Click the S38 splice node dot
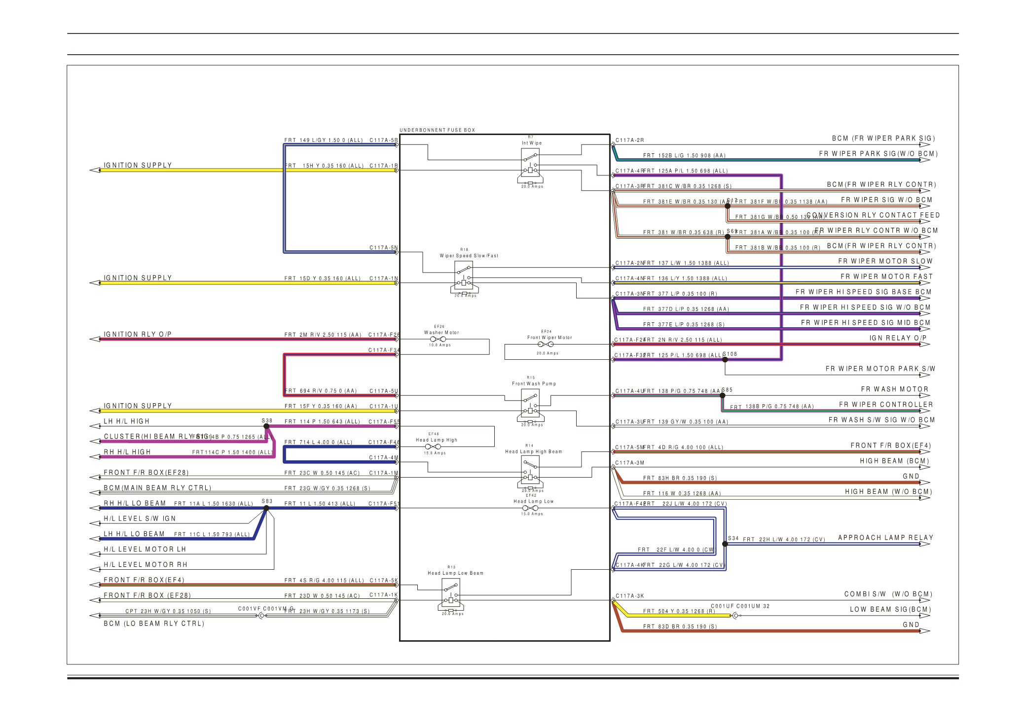The width and height of the screenshot is (1026, 725). point(266,426)
